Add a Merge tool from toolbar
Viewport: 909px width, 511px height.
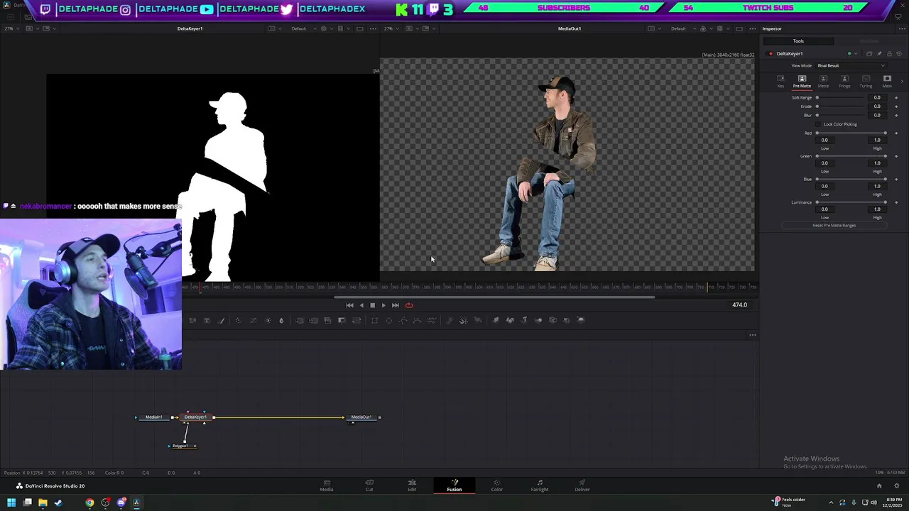point(299,320)
